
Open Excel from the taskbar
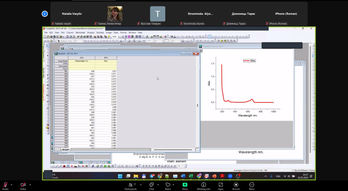tap(191, 176)
